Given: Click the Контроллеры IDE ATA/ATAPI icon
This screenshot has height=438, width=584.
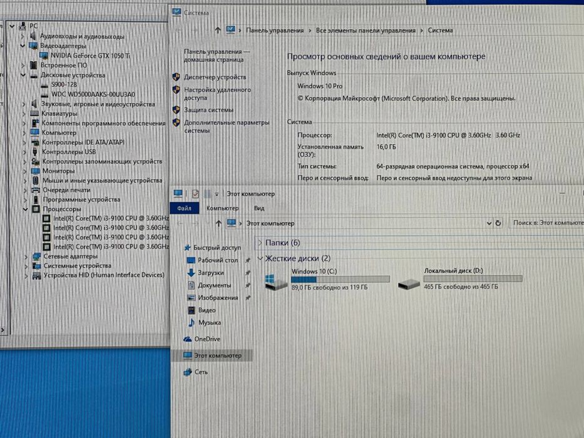Looking at the screenshot, I should click(x=35, y=142).
